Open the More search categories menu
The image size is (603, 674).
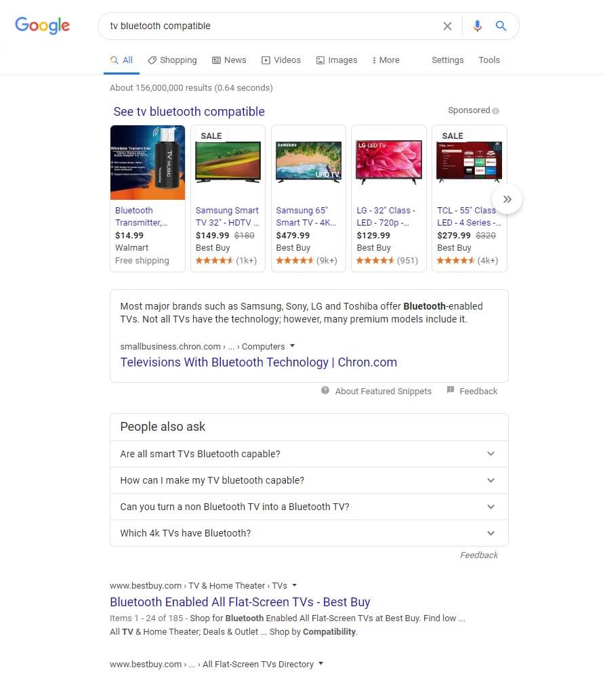tap(386, 60)
